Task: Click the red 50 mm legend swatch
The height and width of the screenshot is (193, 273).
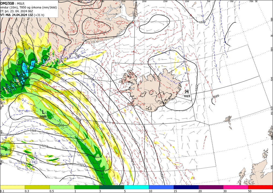Action: pos(260,187)
